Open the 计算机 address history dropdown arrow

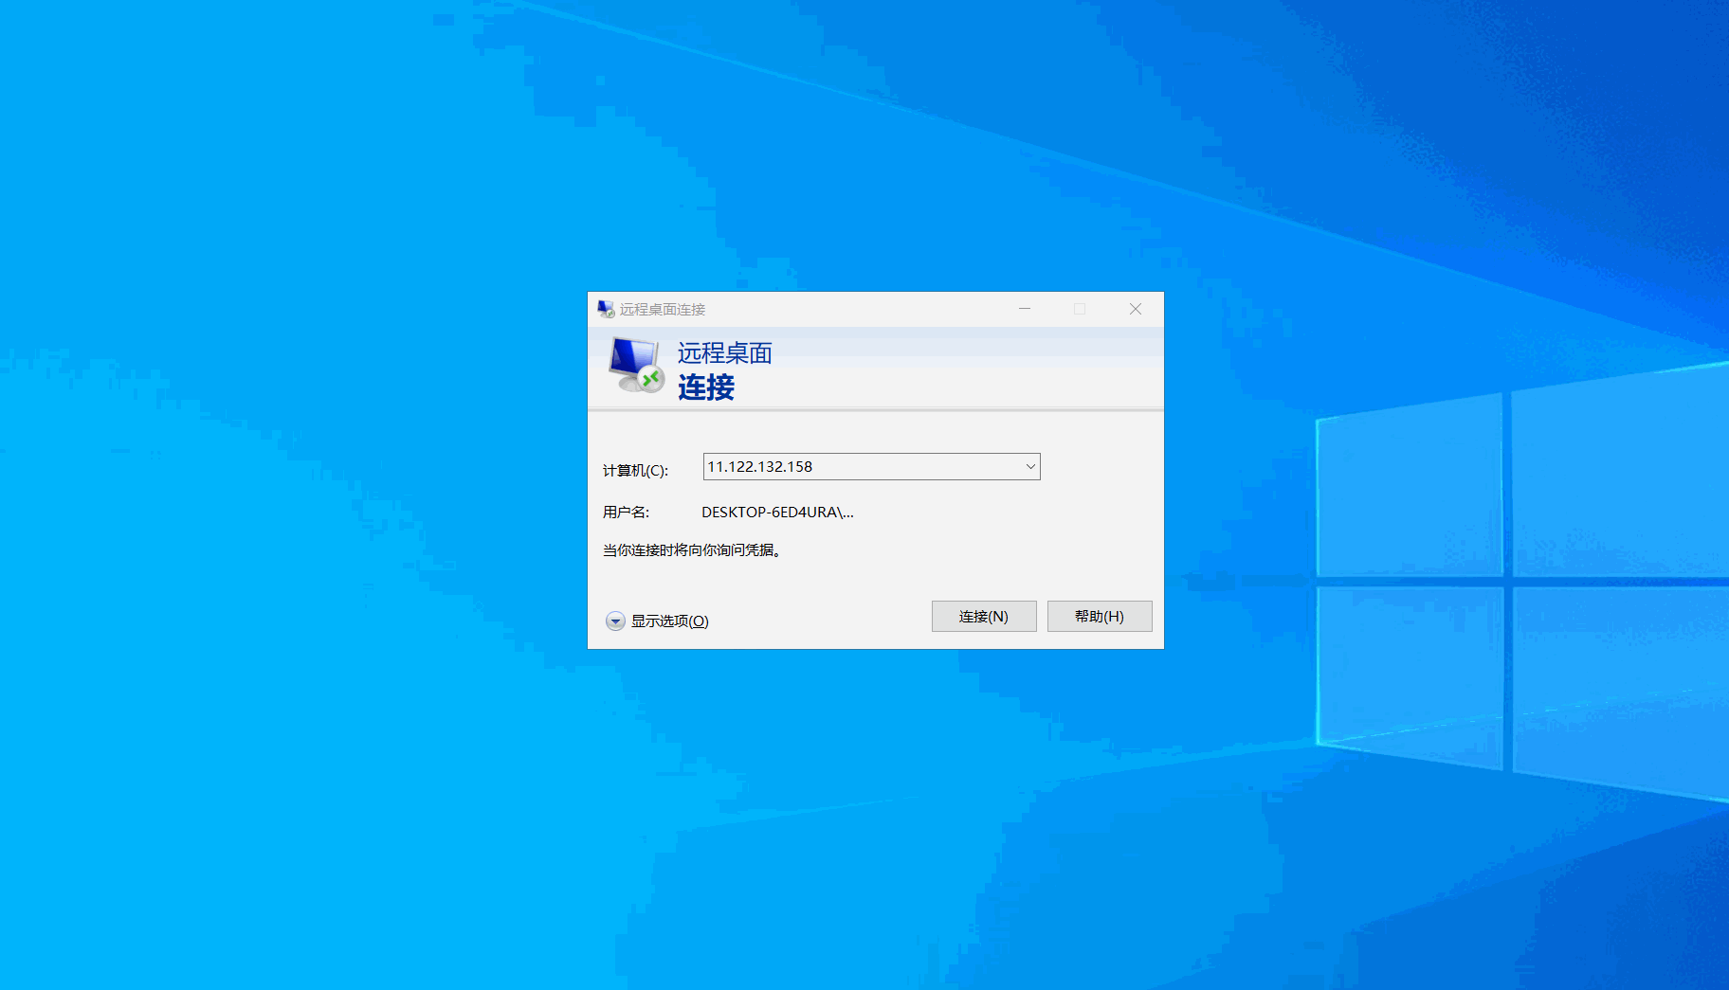(1028, 466)
